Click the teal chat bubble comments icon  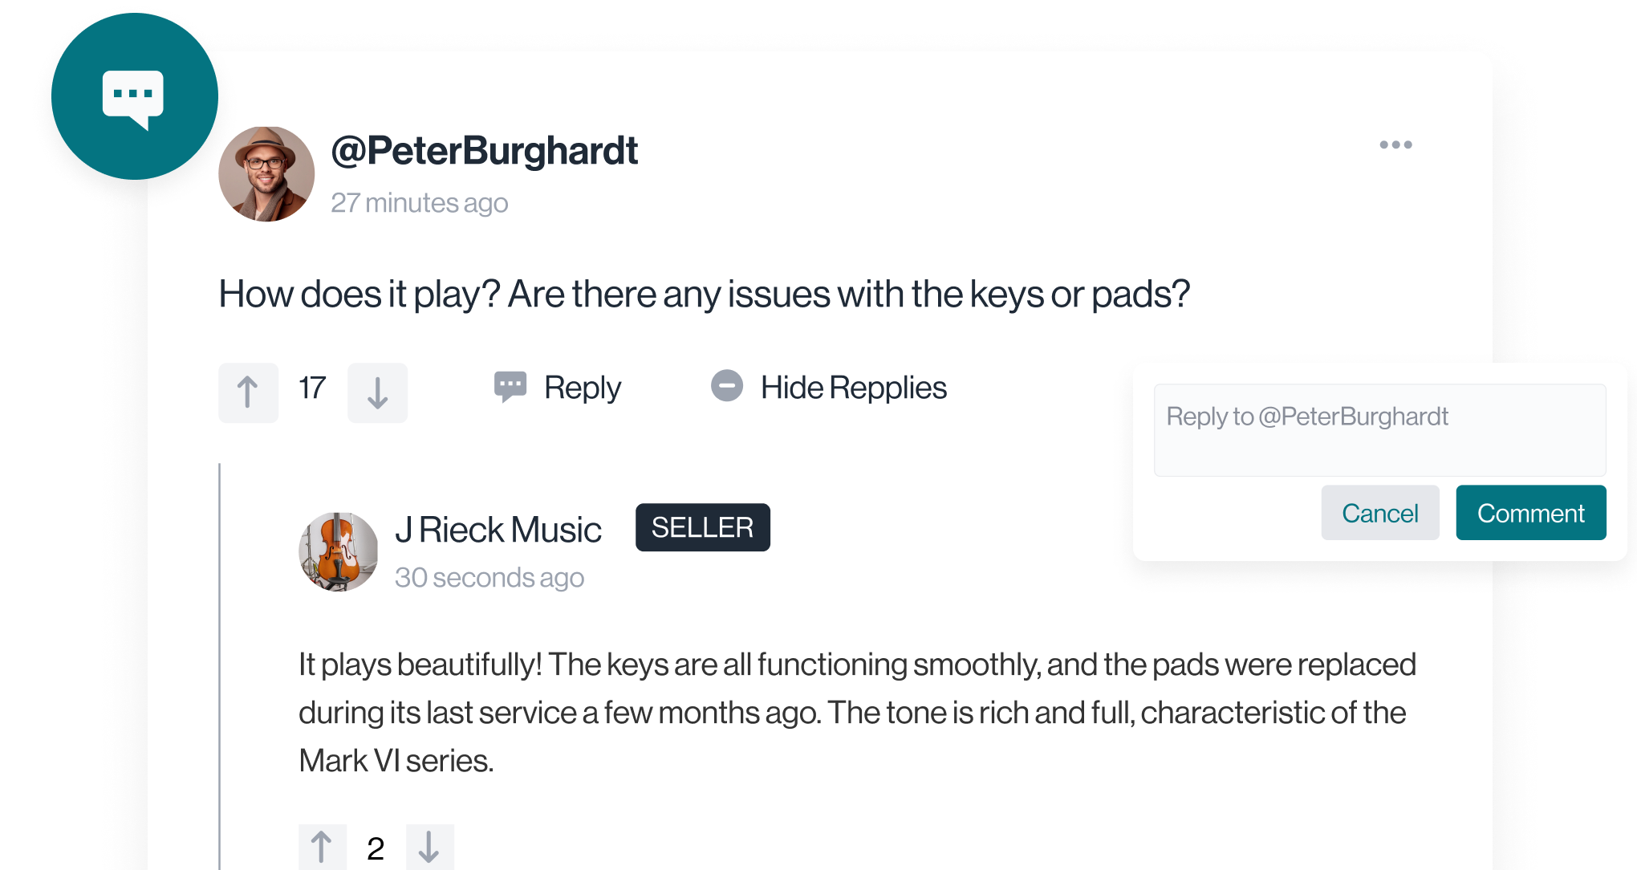coord(134,97)
